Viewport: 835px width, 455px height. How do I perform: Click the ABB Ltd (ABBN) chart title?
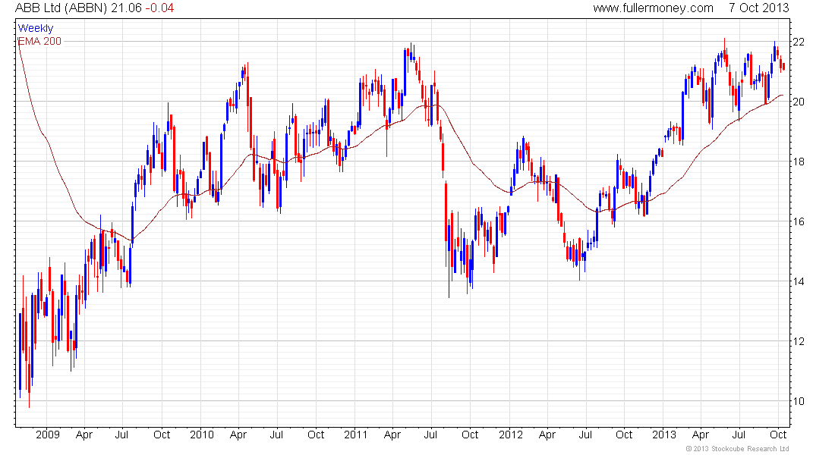61,8
